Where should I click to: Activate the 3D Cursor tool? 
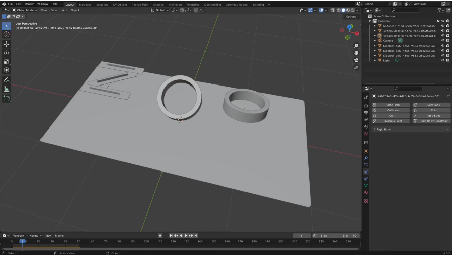tap(7, 34)
